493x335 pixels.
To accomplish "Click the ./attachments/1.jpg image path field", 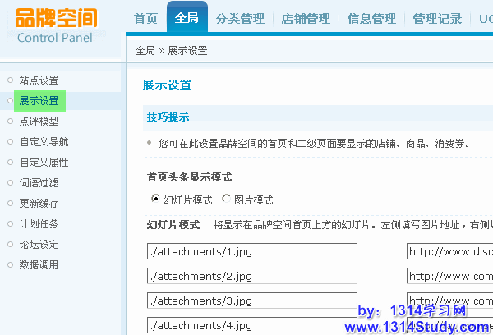I will point(252,251).
